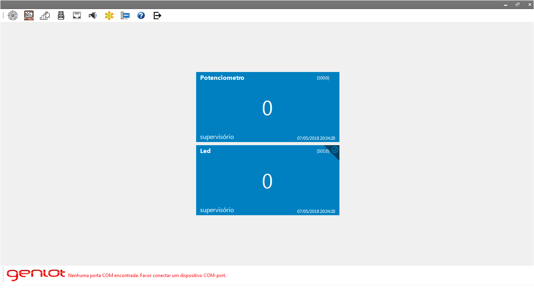
Task: Open the yellow network mesh icon
Action: coord(109,16)
